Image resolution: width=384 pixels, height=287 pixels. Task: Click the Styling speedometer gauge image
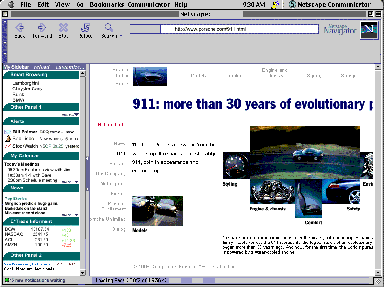(236, 166)
